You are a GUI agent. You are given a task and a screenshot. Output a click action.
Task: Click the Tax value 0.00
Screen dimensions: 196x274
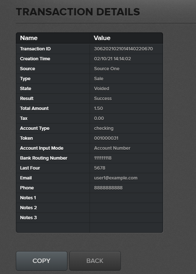click(99, 118)
